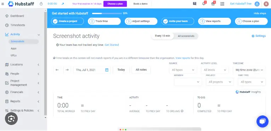Open Create a project completed step
This screenshot has width=271, height=131.
click(67, 21)
